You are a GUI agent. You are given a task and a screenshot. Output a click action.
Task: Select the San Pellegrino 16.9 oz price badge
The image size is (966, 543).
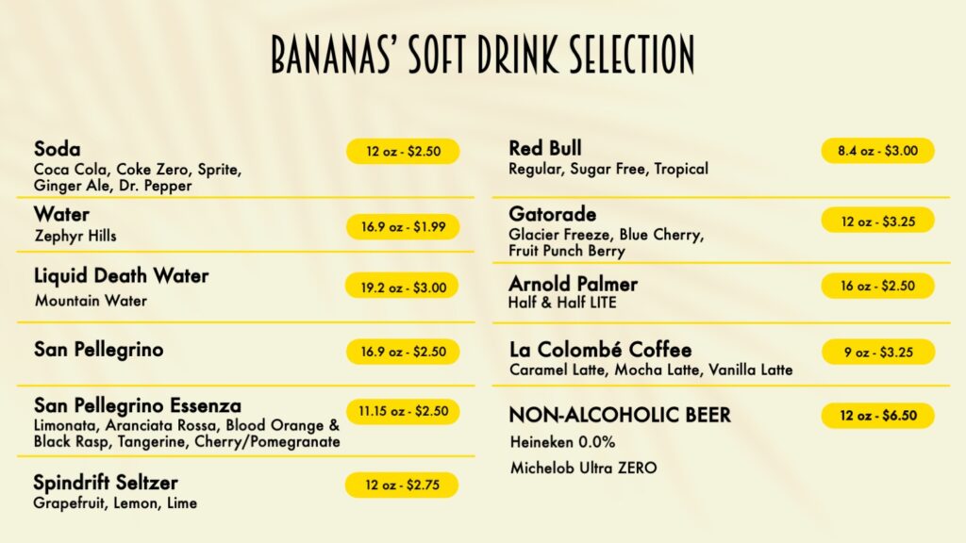(403, 352)
